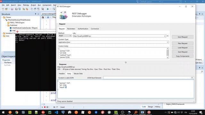This screenshot has height=115, width=205.
Task: Switch to the Connection tab
Action: tap(95, 29)
